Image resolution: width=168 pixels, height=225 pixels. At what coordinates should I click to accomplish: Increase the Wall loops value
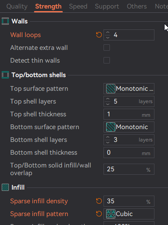point(108,32)
